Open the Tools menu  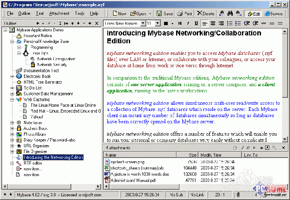tap(80, 14)
